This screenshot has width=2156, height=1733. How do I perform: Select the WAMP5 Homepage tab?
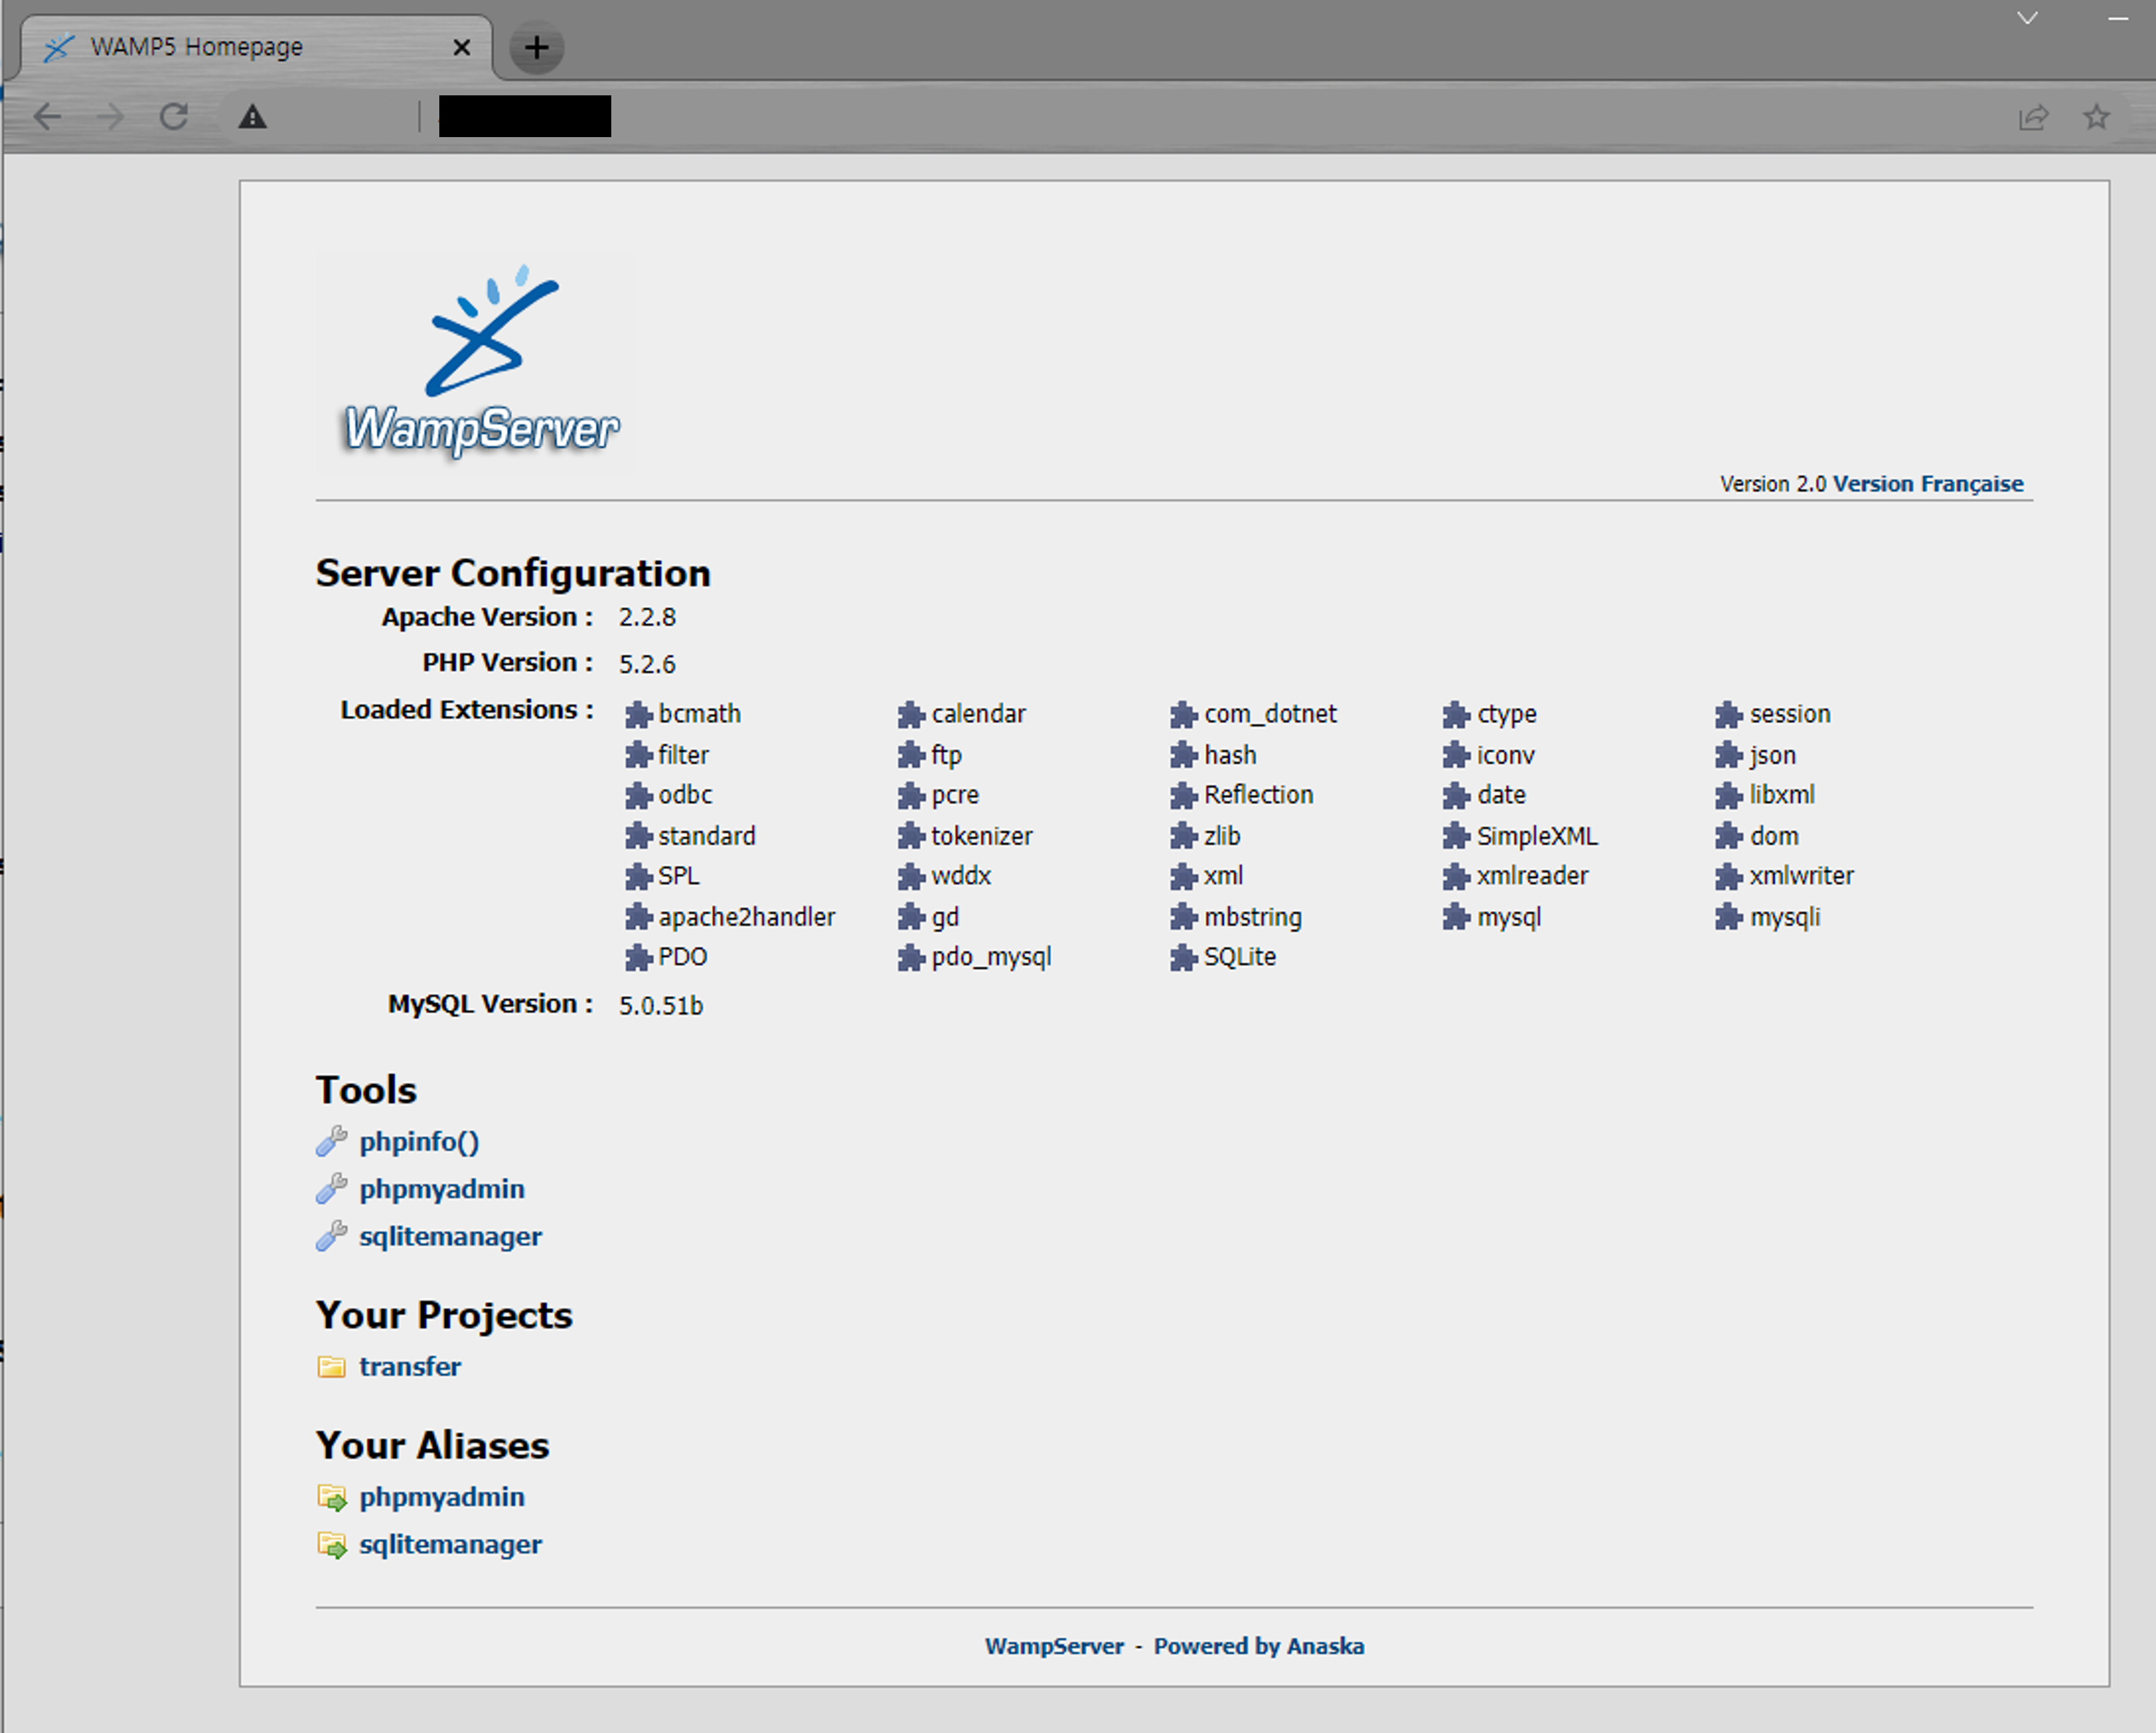pyautogui.click(x=196, y=47)
